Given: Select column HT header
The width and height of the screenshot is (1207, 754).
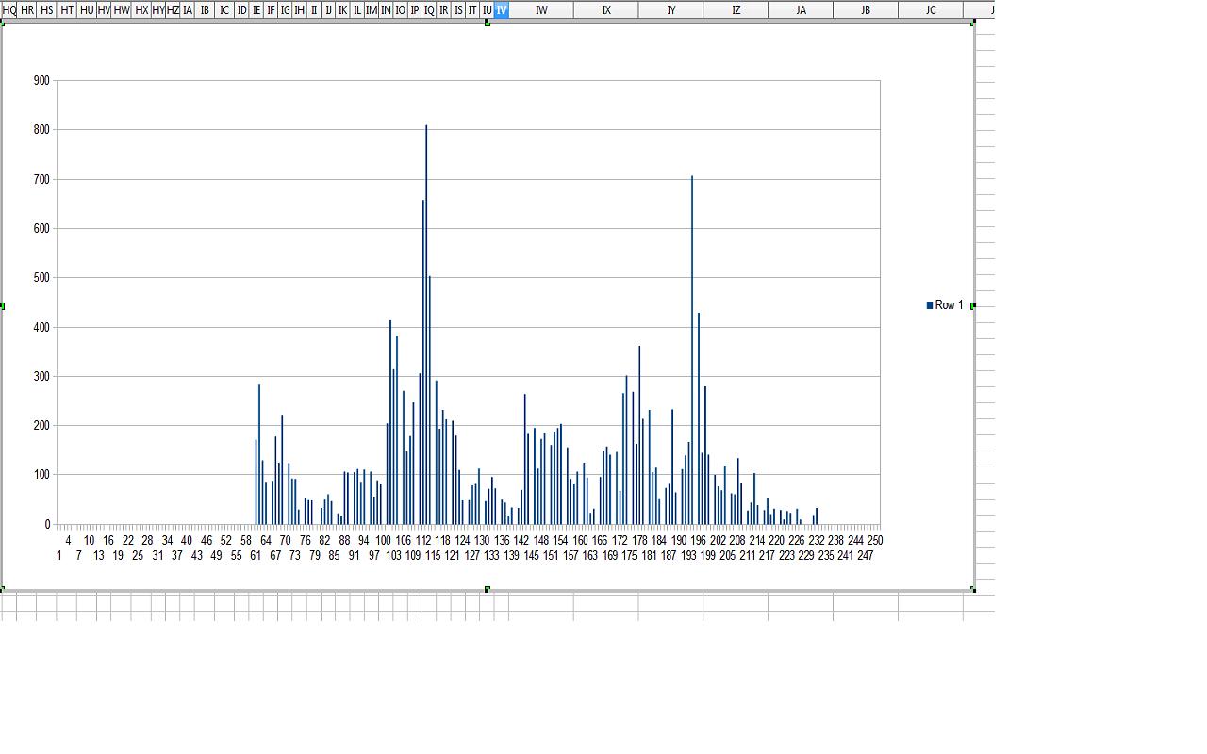Looking at the screenshot, I should (x=67, y=9).
